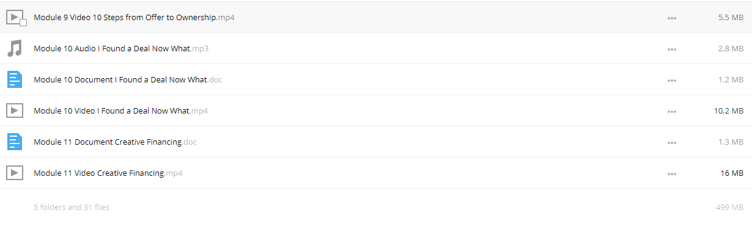The image size is (752, 232).
Task: Open Module 10 Video I Found a Deal Now What
Action: tap(120, 111)
